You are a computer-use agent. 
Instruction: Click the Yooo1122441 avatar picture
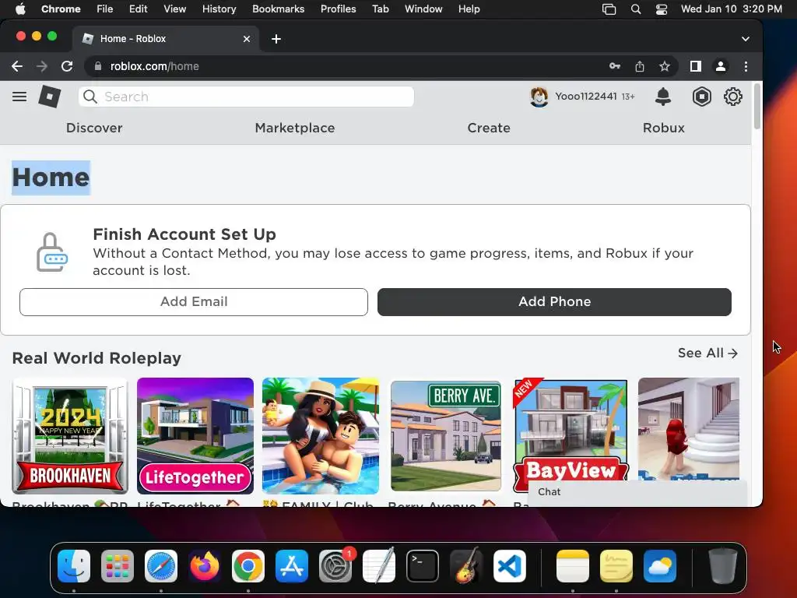tap(539, 97)
